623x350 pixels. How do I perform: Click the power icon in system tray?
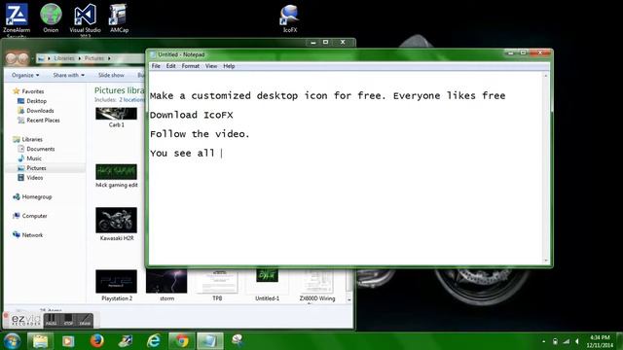(555, 341)
